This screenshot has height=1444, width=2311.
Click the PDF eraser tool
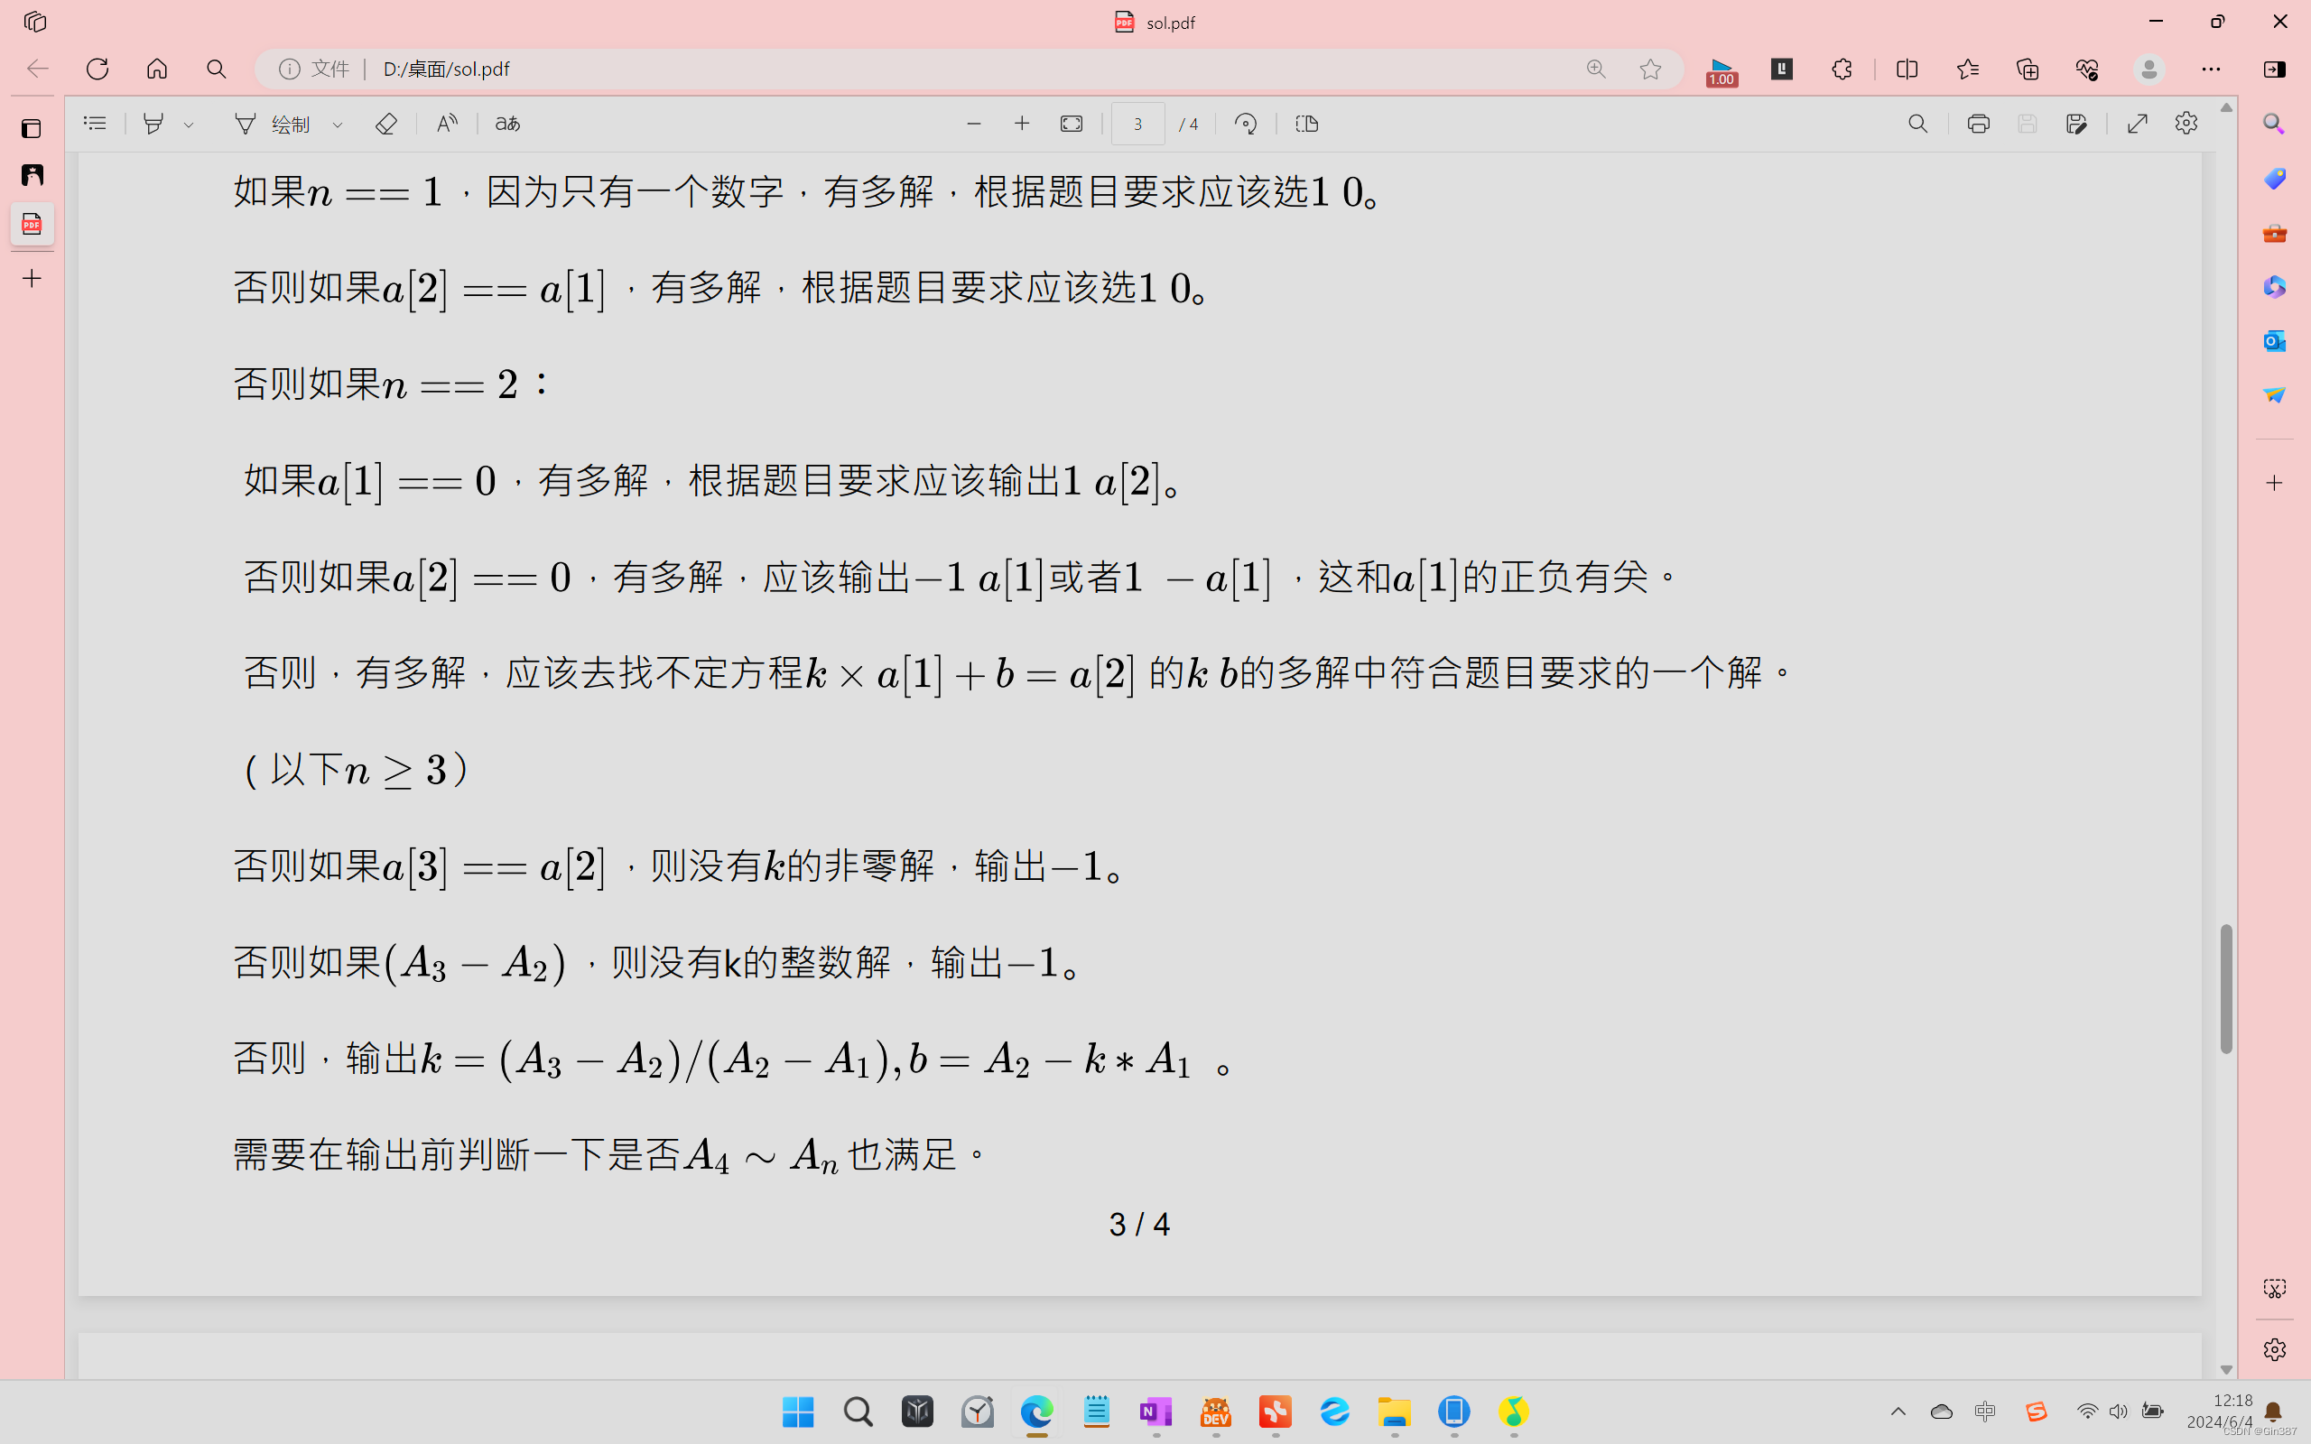385,125
